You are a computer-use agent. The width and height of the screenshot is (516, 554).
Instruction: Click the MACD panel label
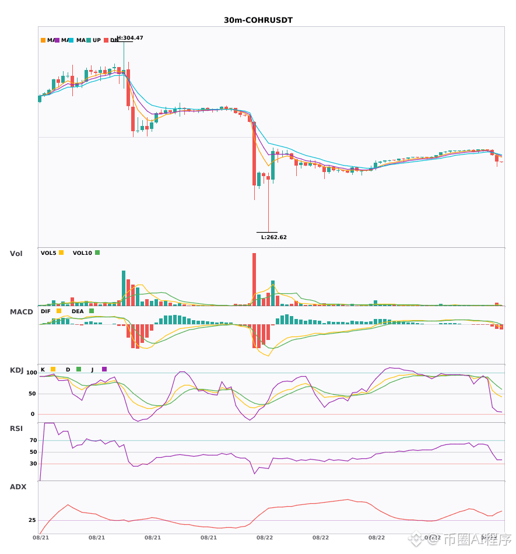pos(21,312)
